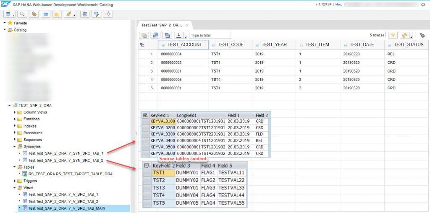Click the TEST_ITEM column header
This screenshot has height=213, width=430.
pos(318,44)
